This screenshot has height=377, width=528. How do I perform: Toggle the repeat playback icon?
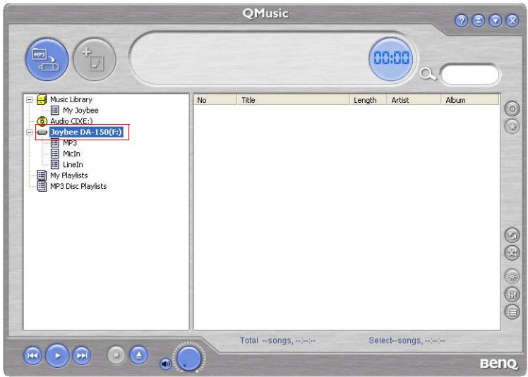tap(512, 235)
